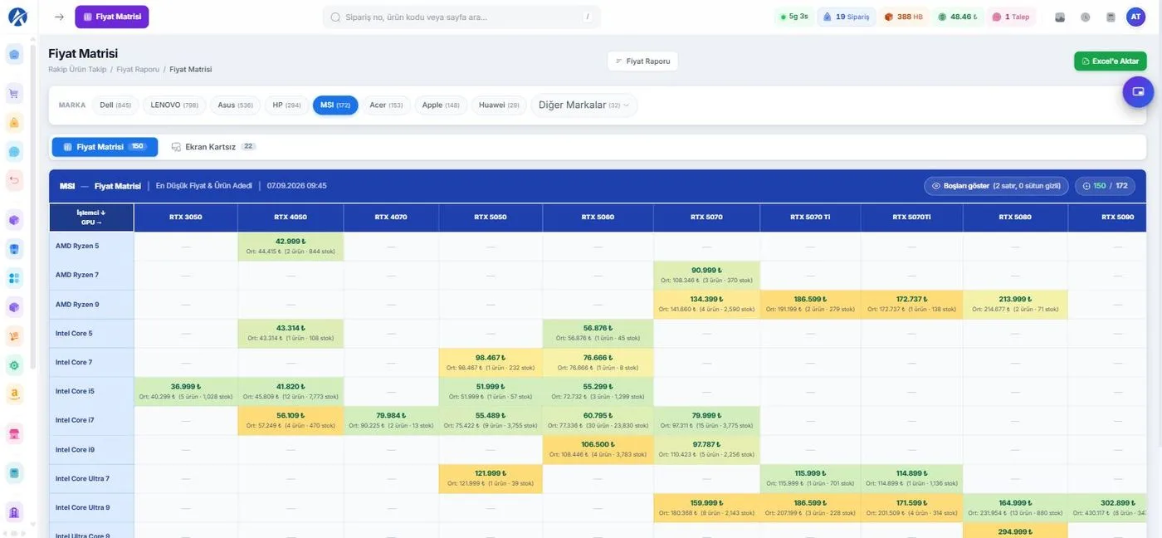Click the 42.999 ₺ price cell
The image size is (1162, 538).
[290, 247]
